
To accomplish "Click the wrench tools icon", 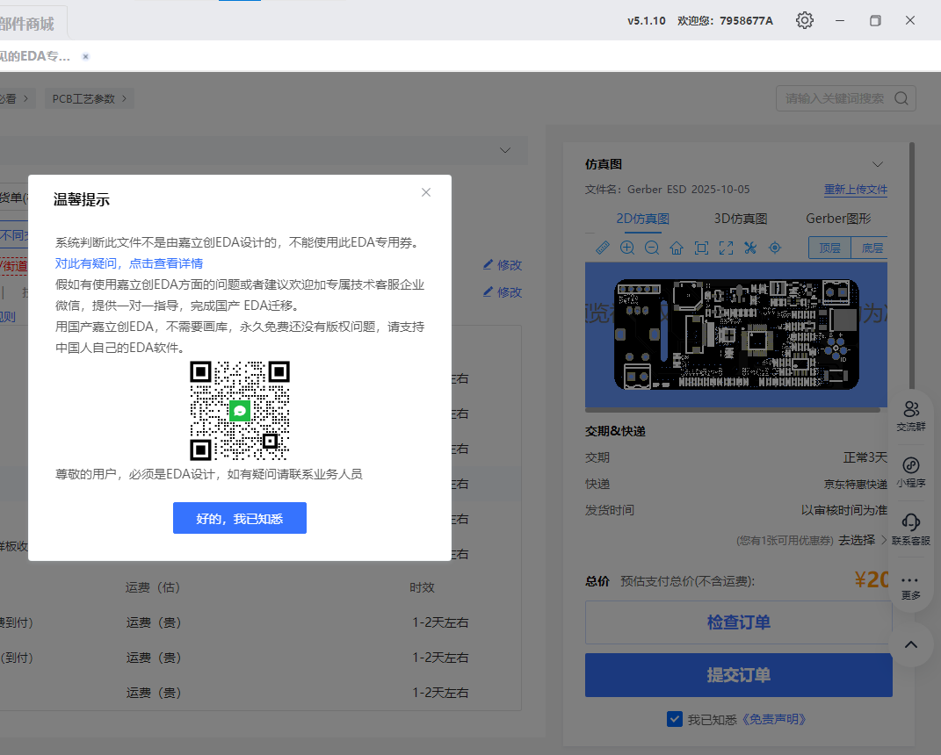I will (750, 248).
